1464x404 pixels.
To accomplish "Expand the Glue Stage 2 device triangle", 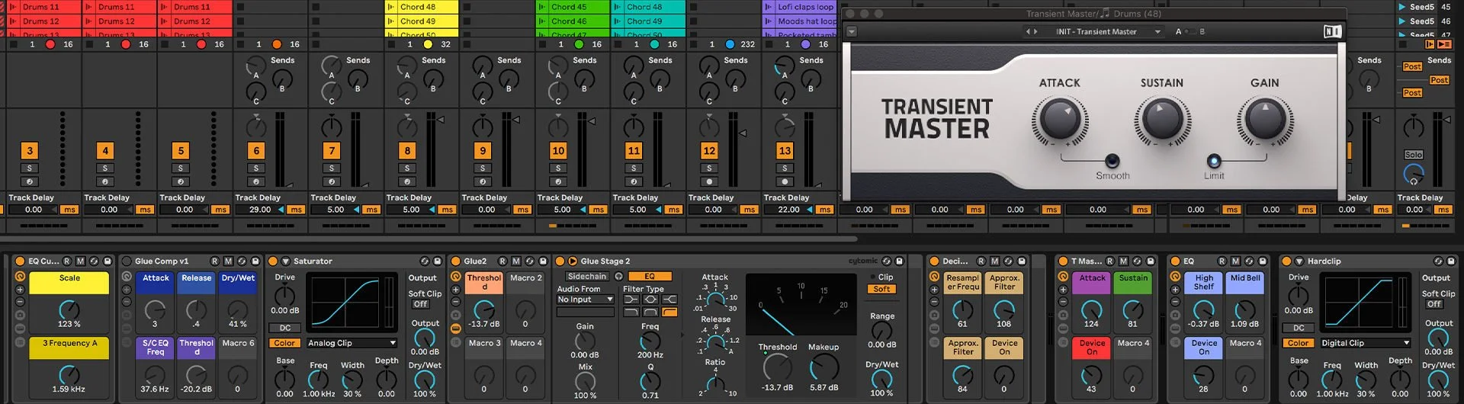I will pyautogui.click(x=572, y=261).
